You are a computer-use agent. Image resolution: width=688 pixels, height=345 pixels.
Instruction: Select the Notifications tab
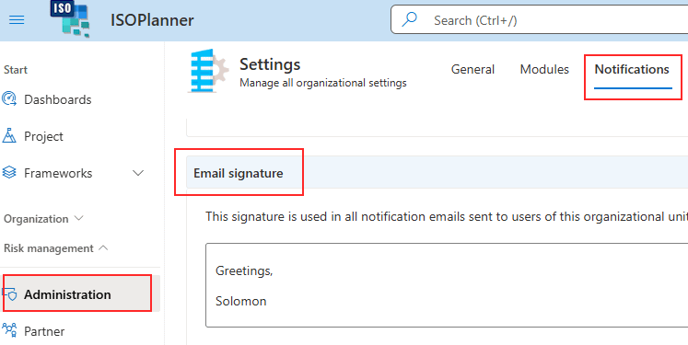tap(632, 69)
